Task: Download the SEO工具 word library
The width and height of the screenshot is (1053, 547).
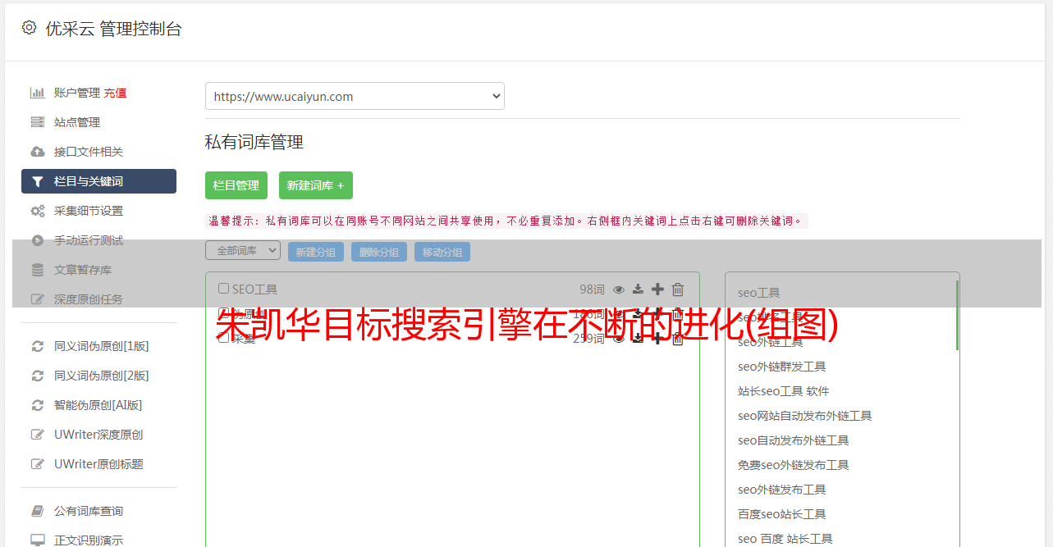Action: click(x=638, y=289)
